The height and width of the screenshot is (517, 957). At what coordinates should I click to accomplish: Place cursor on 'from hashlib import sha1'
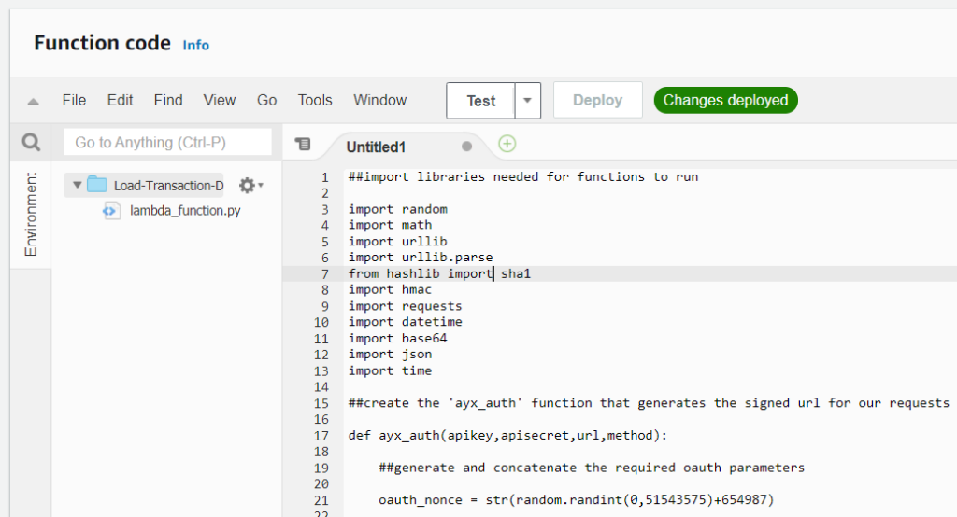point(439,273)
